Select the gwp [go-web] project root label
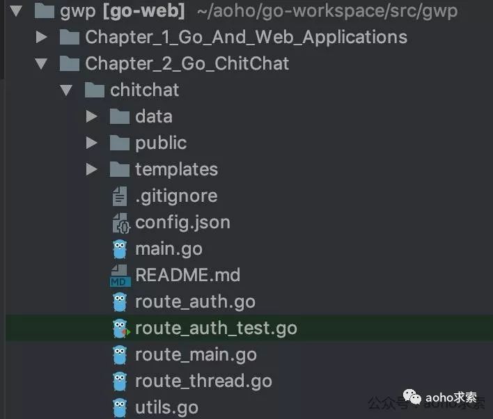This screenshot has width=493, height=419. point(123,11)
